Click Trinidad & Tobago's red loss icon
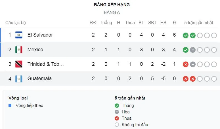 click(186, 64)
